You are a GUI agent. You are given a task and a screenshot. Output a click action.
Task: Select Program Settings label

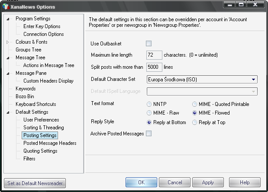(x=33, y=19)
